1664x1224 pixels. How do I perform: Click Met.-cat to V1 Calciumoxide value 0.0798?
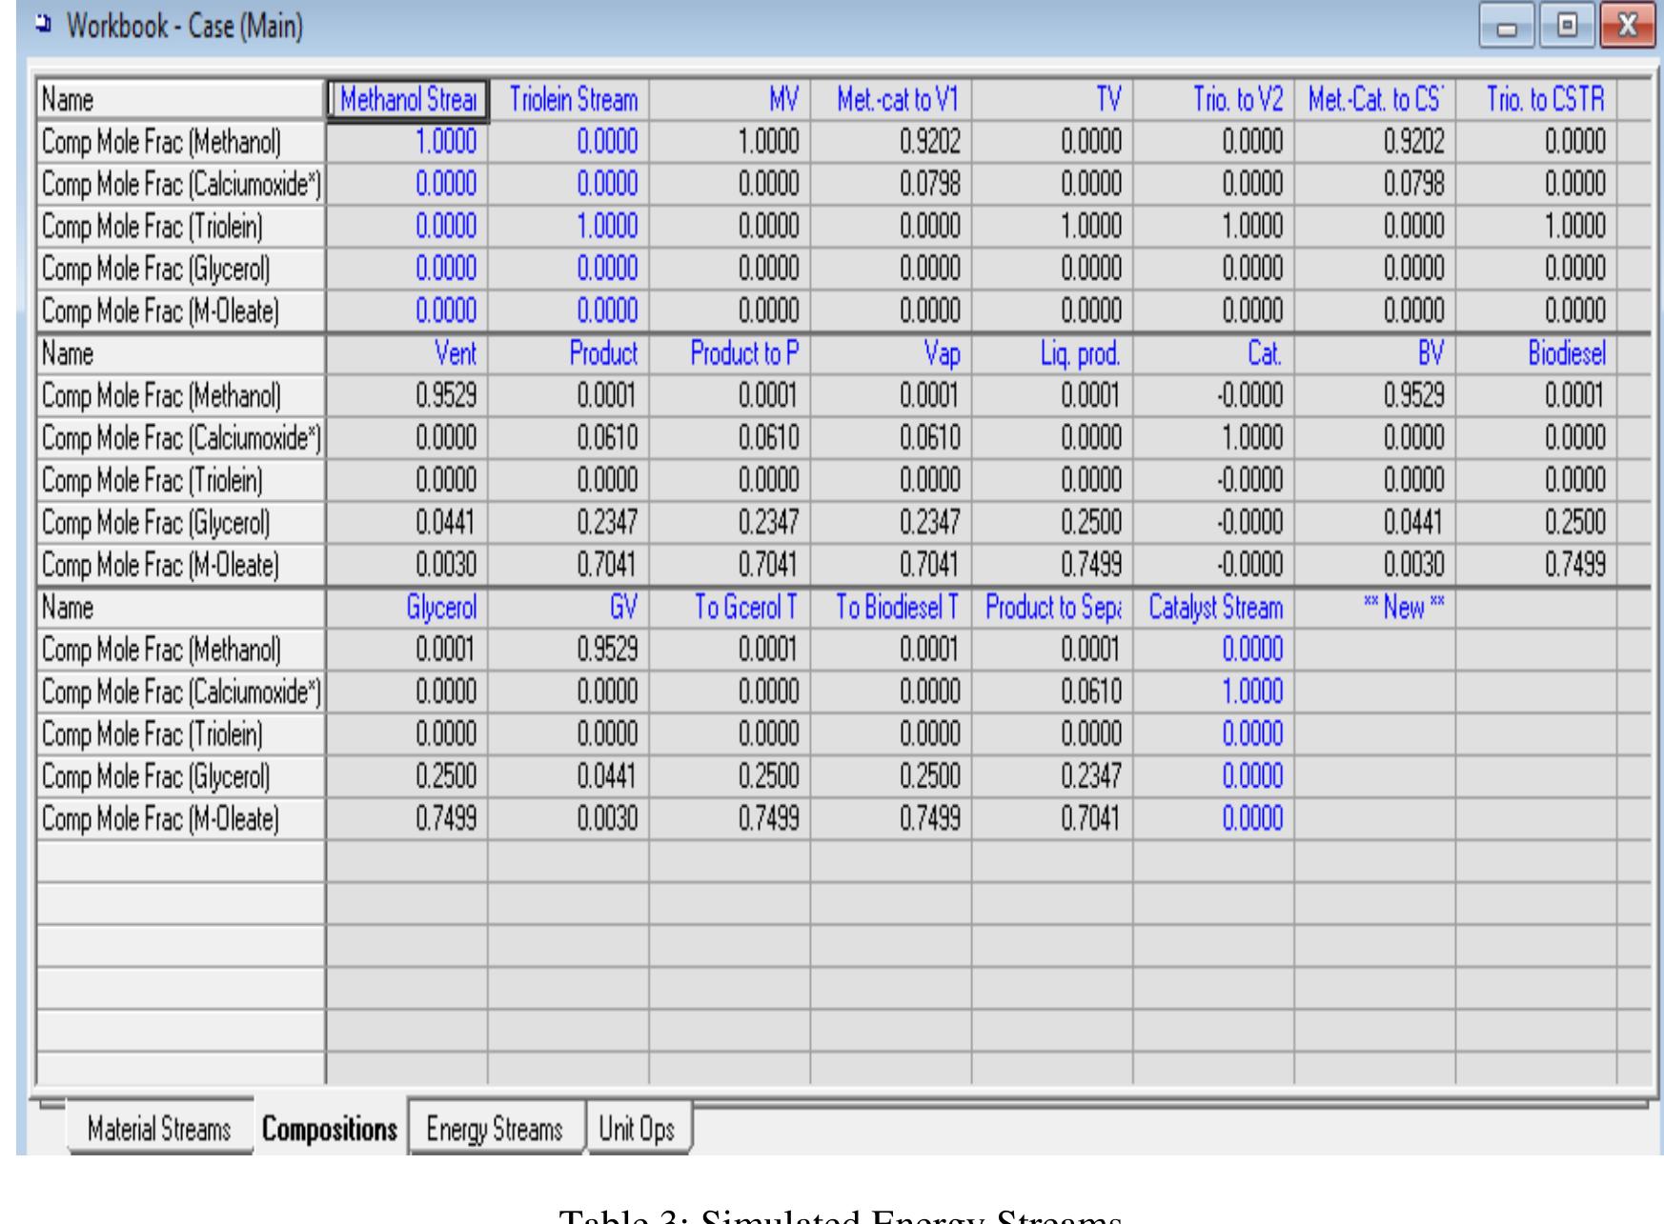click(891, 184)
